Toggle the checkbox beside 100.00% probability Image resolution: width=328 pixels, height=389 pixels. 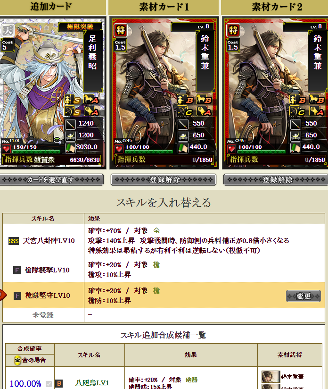[x=49, y=384]
